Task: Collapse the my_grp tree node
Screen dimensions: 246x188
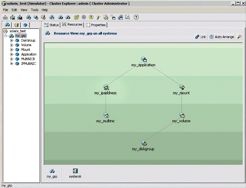Action: tap(6, 36)
